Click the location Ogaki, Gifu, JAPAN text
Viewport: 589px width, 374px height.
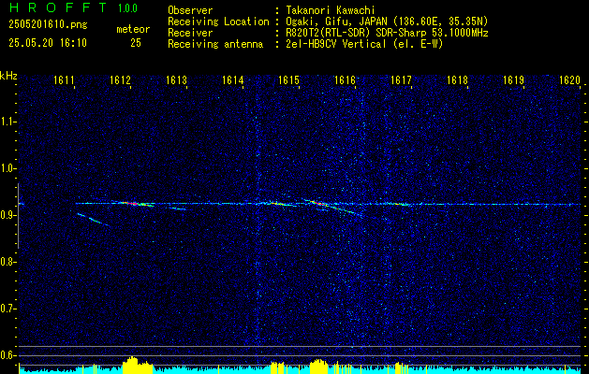point(335,22)
